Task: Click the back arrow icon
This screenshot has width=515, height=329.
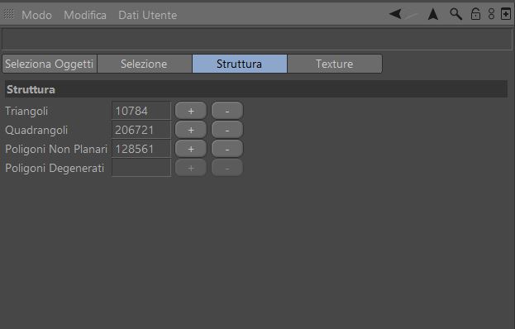Action: 395,14
